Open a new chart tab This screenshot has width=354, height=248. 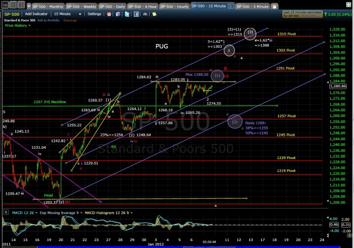[275, 6]
